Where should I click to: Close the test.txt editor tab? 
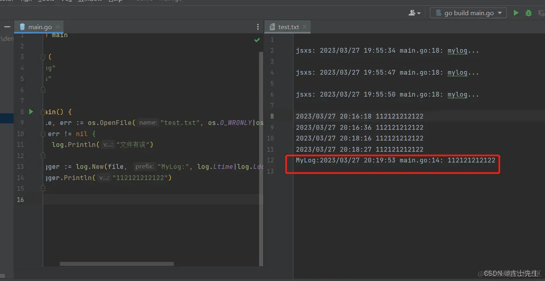coord(305,27)
